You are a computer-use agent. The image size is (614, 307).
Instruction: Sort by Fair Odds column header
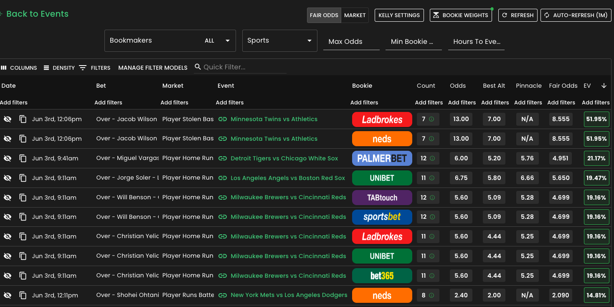click(x=563, y=86)
